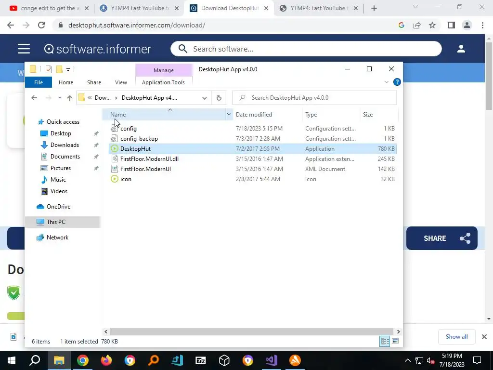Screen dimensions: 493x370
Task: Open 7-Zip from the taskbar
Action: (x=201, y=360)
